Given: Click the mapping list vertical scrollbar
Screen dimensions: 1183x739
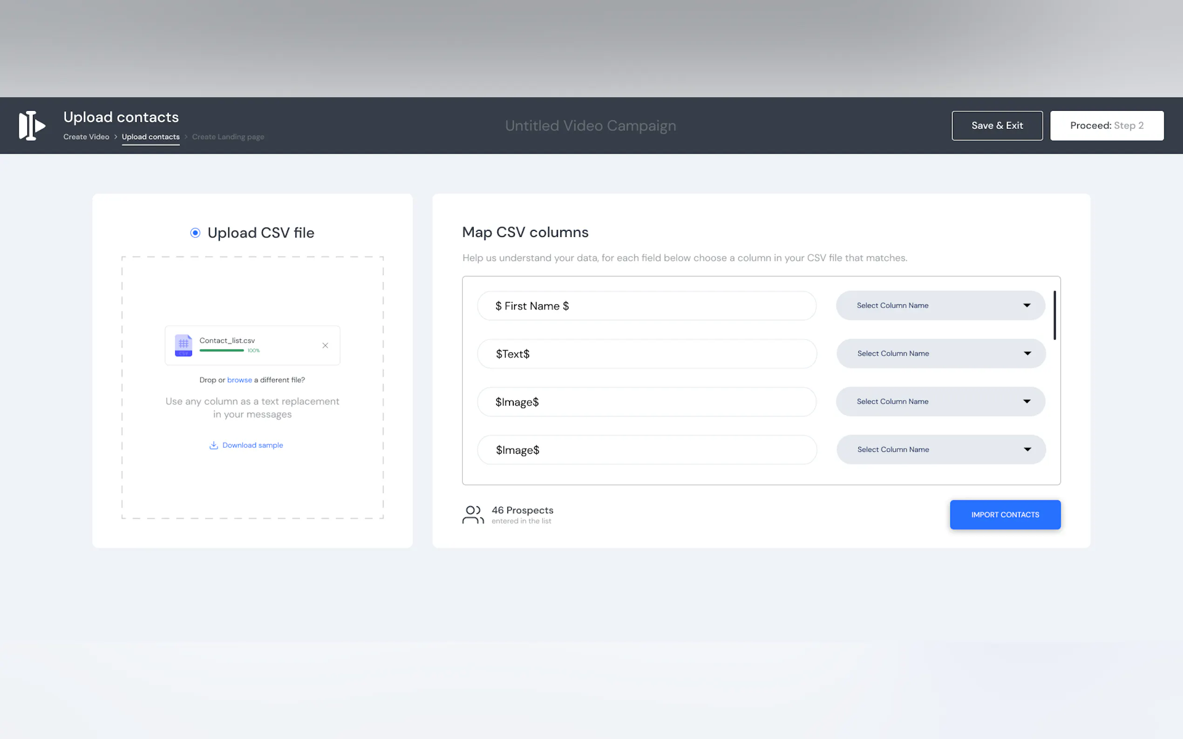Looking at the screenshot, I should 1054,315.
